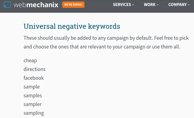Open the Company menu
Screen dimensions: 194x118
177,5
